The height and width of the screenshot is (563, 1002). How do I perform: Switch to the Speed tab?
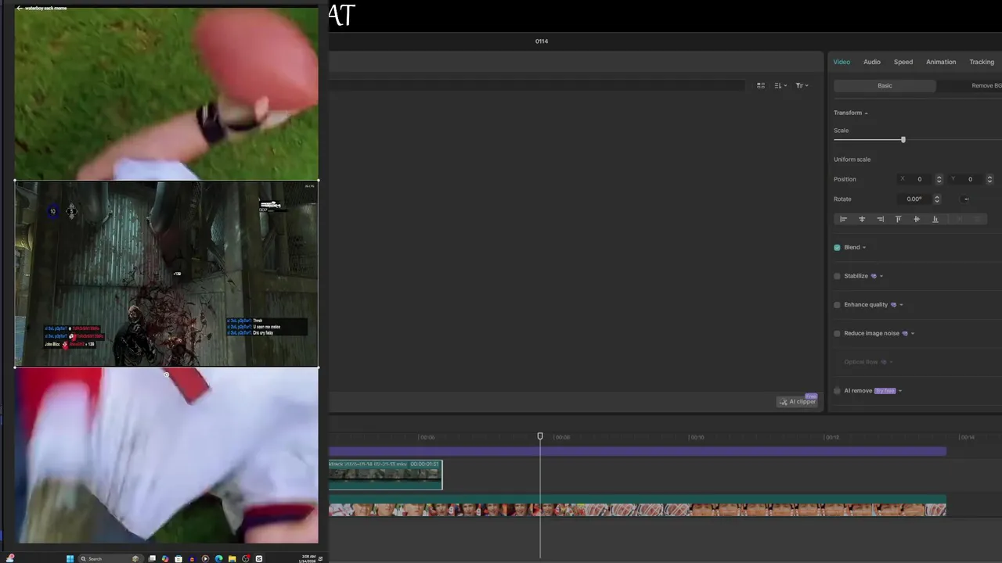903,62
